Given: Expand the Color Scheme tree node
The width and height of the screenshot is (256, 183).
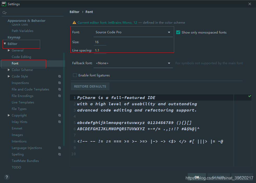Looking at the screenshot, I should 9,70.
